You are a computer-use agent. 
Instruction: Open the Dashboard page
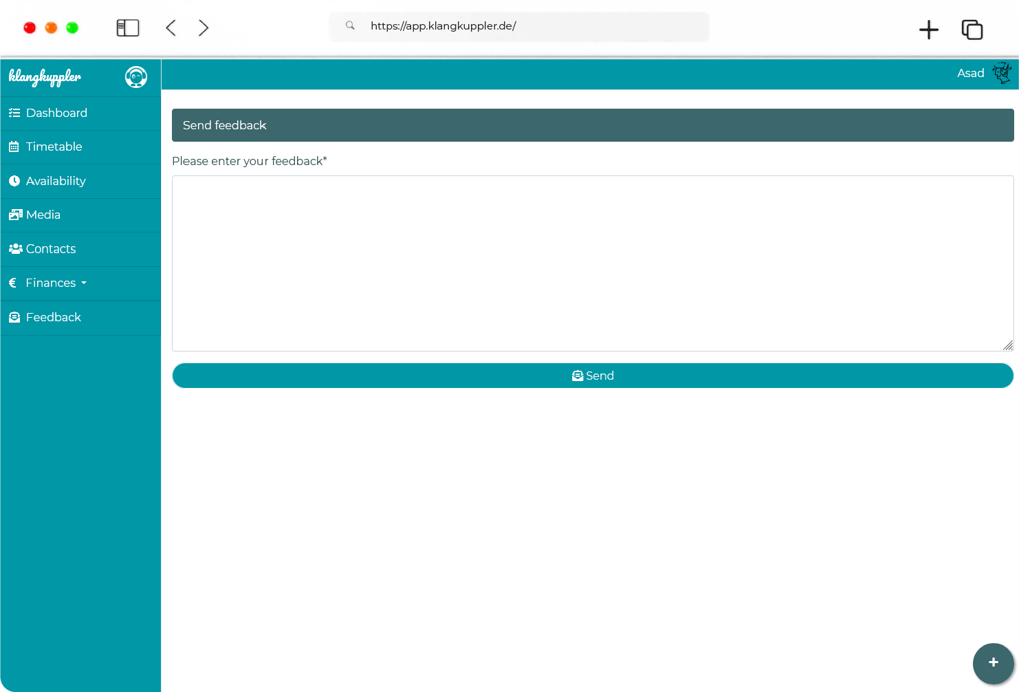(x=56, y=113)
